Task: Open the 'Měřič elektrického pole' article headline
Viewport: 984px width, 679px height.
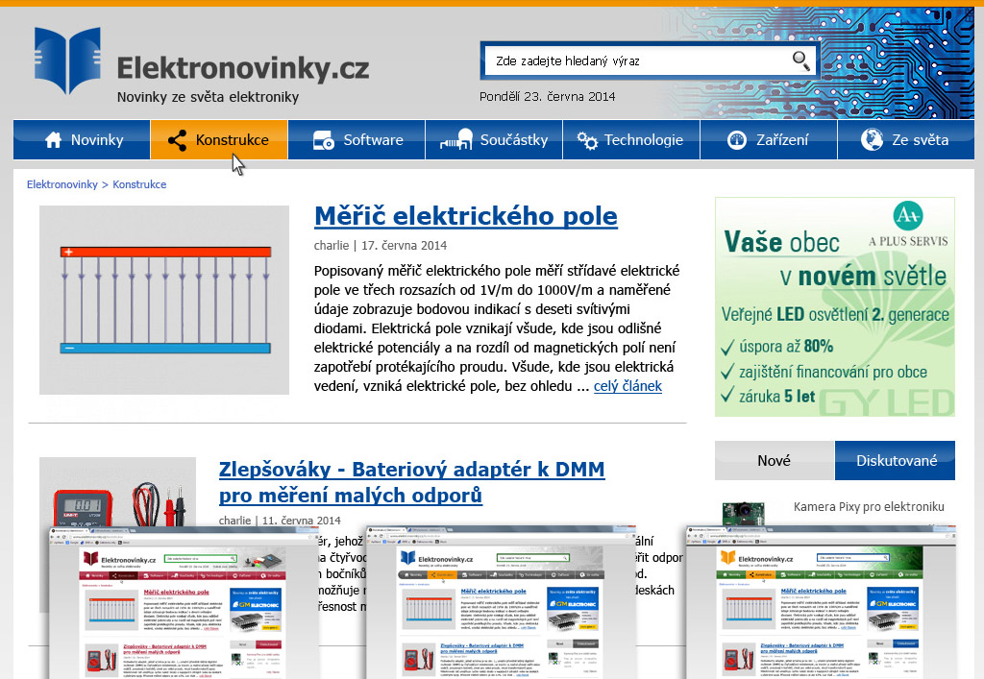Action: pyautogui.click(x=465, y=216)
